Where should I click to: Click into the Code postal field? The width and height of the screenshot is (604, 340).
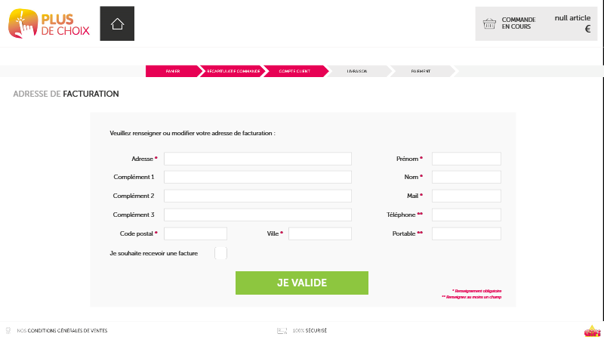[x=196, y=233]
